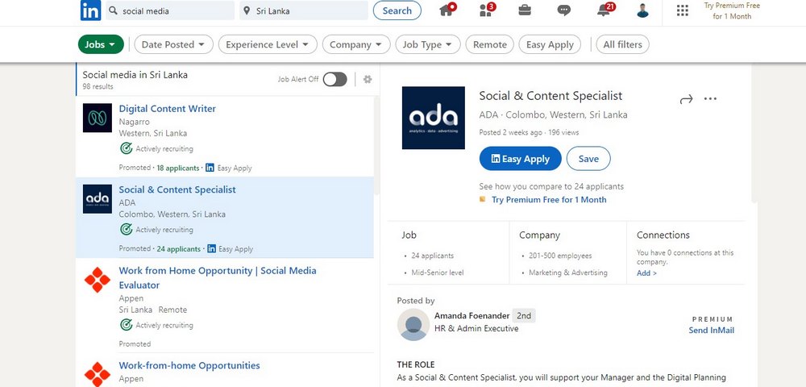Open the Work-from-home Opportunities job
806x387 pixels.
tap(189, 365)
